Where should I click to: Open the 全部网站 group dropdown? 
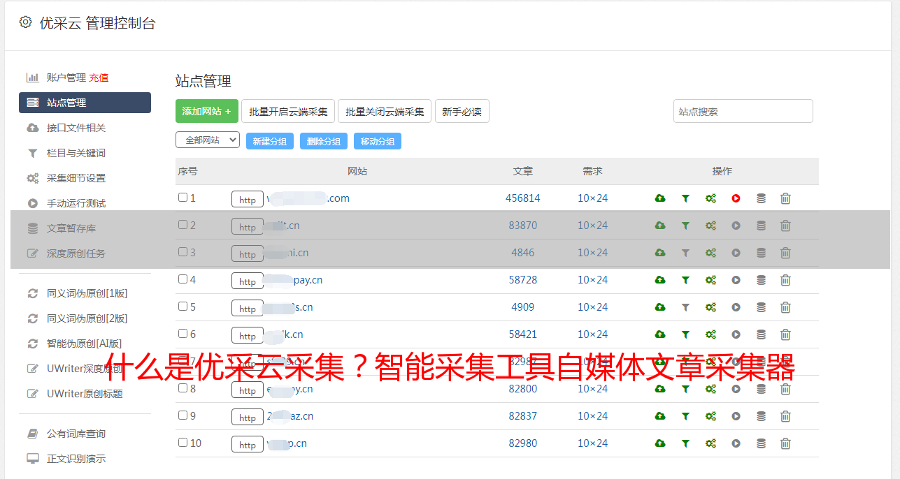pyautogui.click(x=208, y=140)
